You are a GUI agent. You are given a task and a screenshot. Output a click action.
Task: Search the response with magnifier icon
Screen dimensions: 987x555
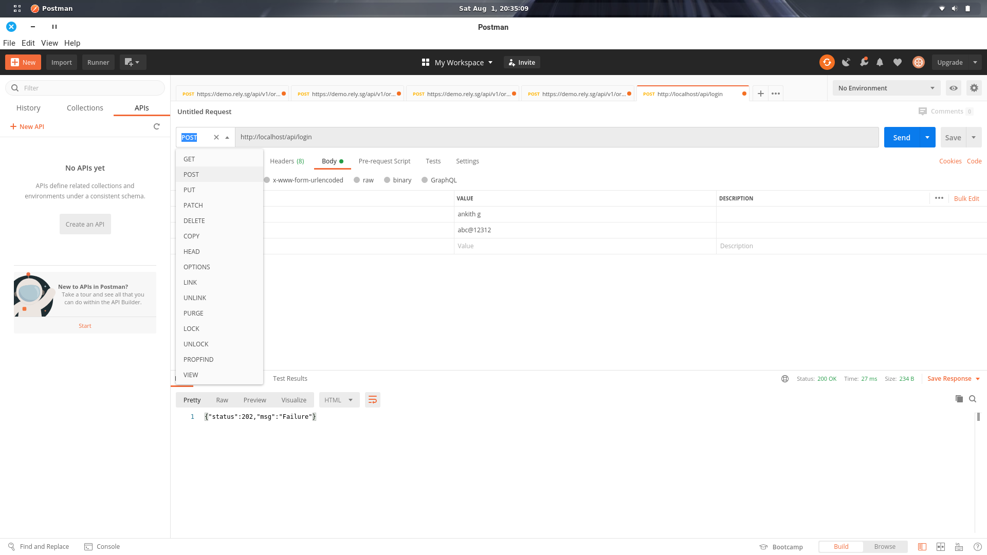[973, 399]
